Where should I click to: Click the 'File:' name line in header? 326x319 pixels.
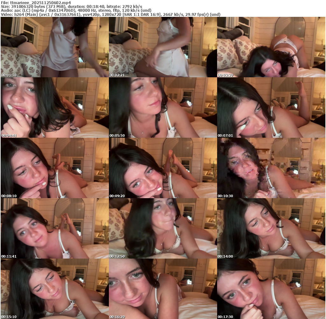pos(36,3)
